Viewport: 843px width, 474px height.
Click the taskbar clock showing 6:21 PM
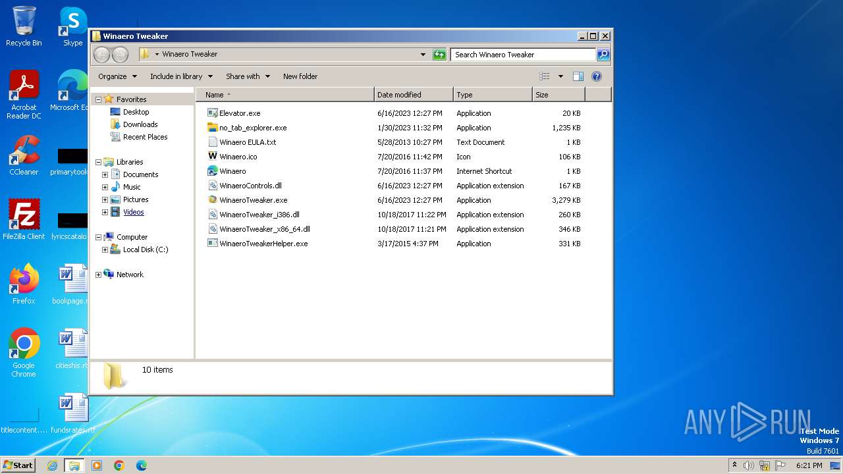pos(809,465)
